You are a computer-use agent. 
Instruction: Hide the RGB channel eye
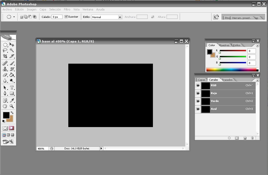click(198, 86)
